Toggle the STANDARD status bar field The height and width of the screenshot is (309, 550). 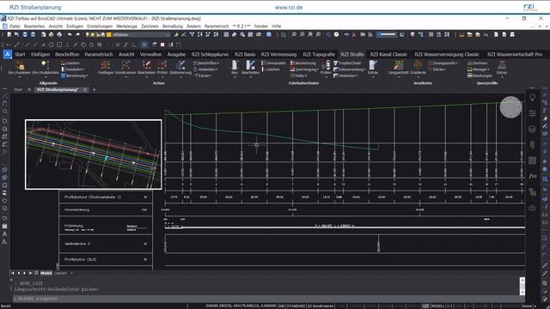point(296,306)
